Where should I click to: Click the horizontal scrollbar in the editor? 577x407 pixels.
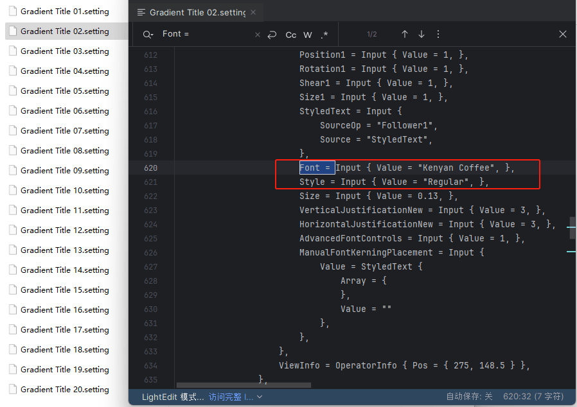point(243,385)
